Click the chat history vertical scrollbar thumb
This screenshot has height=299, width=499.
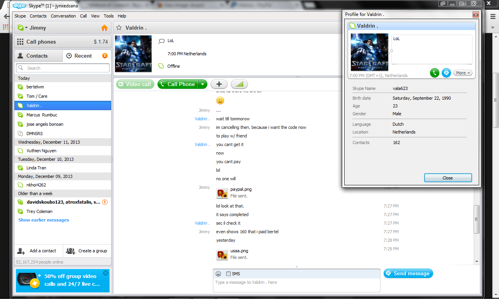[x=476, y=219]
